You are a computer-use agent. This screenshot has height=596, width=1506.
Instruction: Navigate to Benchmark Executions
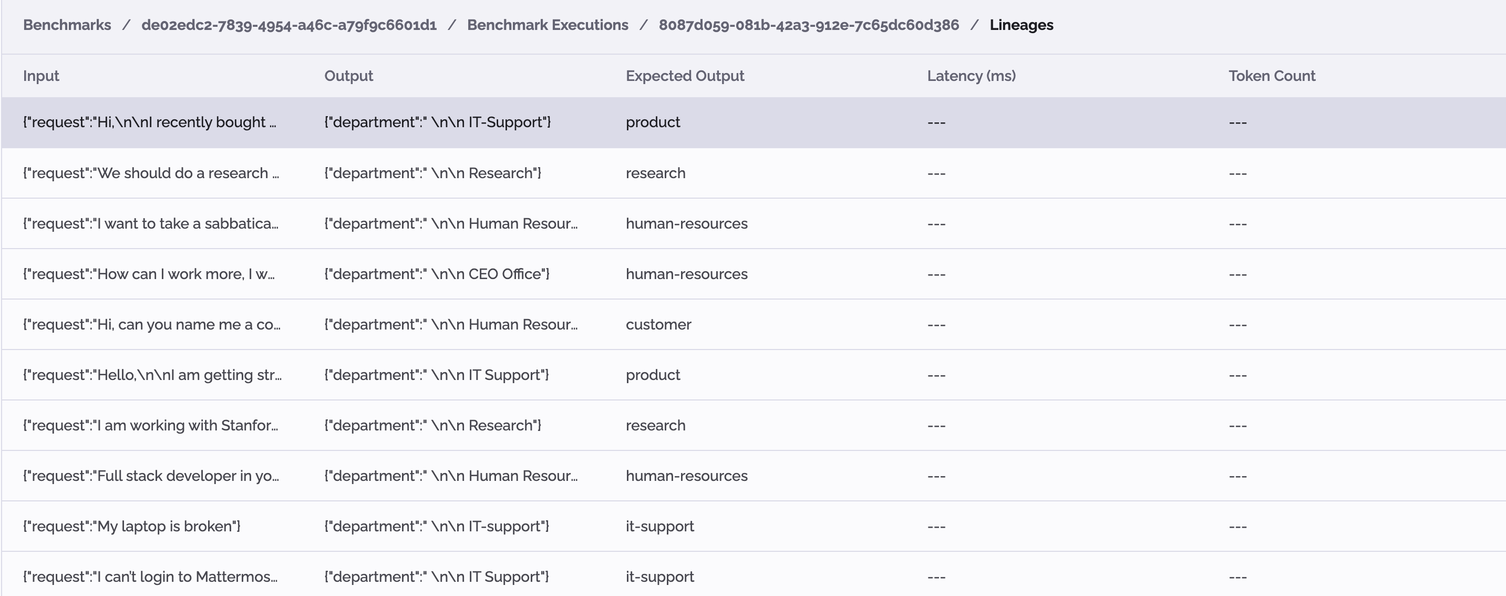click(x=547, y=25)
